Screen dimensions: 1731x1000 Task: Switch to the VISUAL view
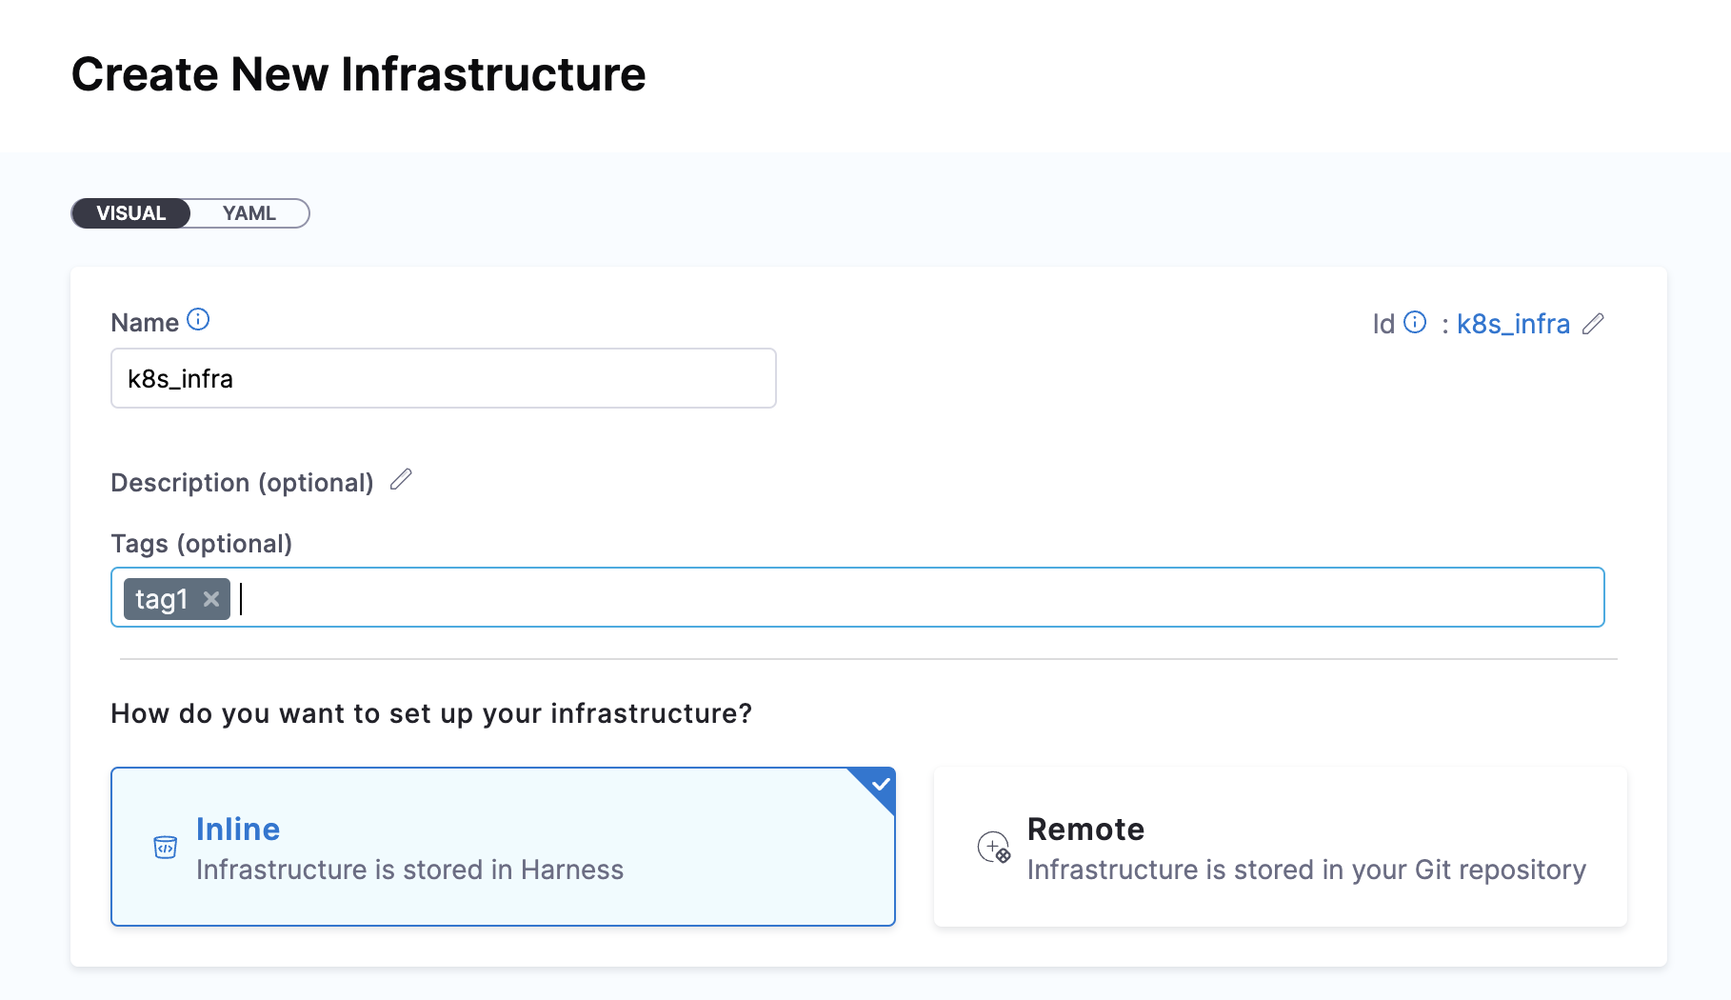pyautogui.click(x=131, y=213)
